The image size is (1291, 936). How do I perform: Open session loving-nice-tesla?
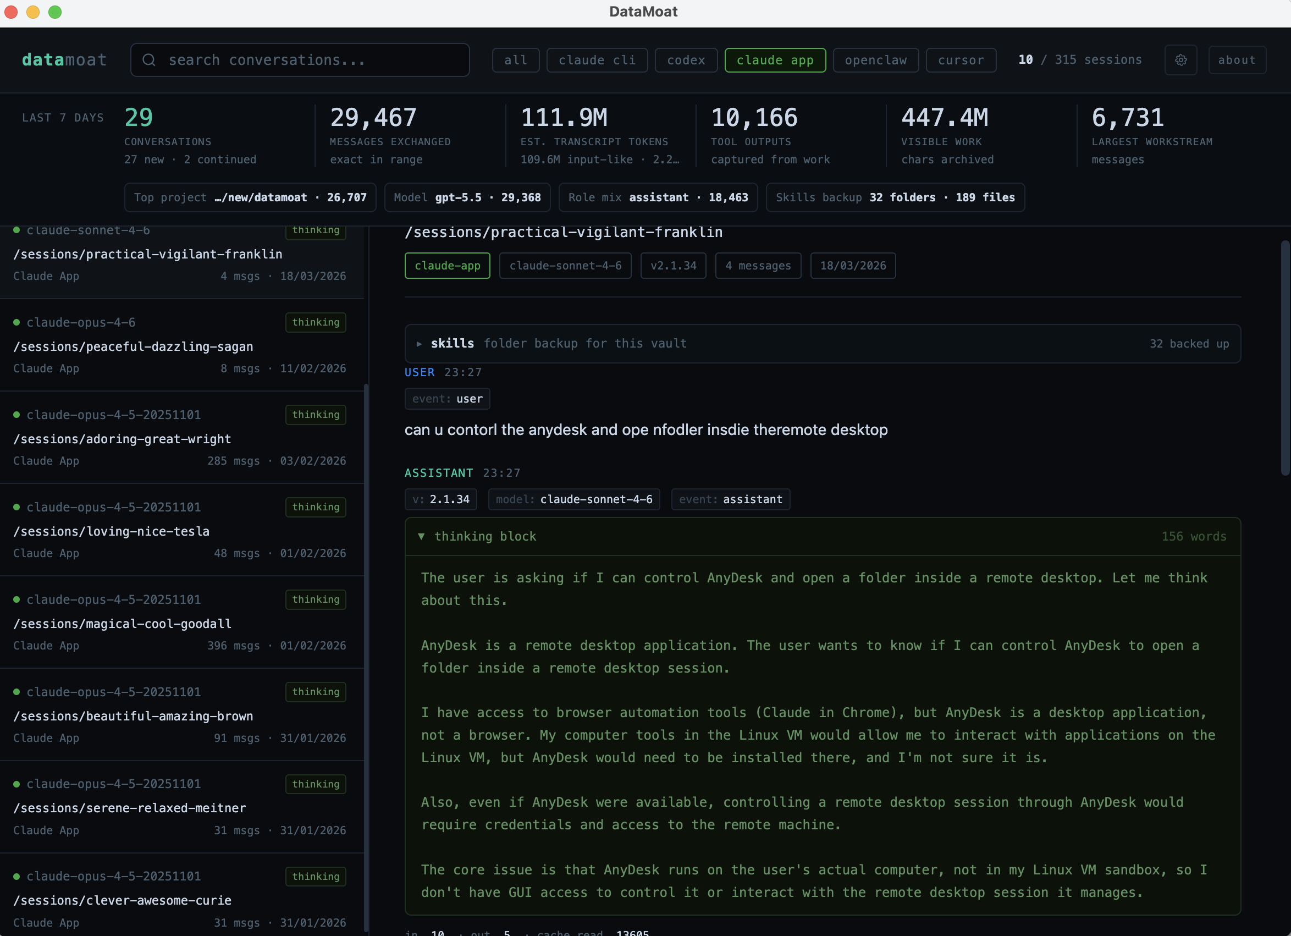182,530
